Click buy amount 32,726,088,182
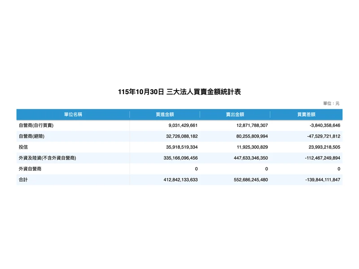359x269 pixels. (182, 136)
